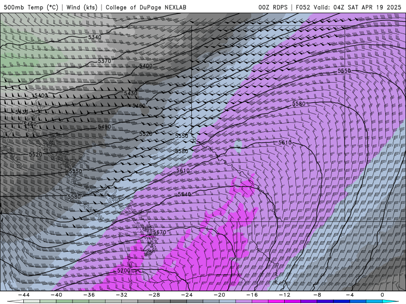Select the -16 legend value
The height and width of the screenshot is (304, 406).
252,295
